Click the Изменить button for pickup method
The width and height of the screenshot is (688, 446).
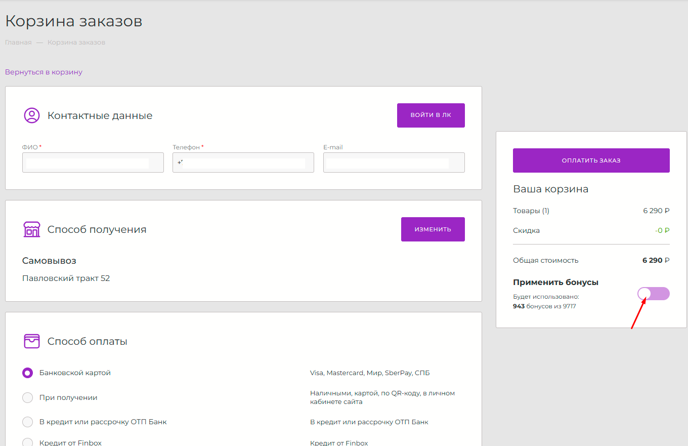tap(433, 229)
